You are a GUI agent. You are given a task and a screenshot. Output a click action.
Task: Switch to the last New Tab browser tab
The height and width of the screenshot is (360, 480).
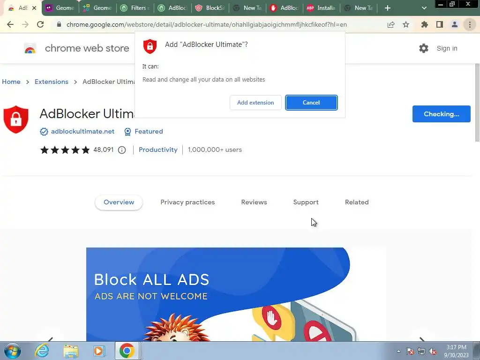click(x=359, y=8)
